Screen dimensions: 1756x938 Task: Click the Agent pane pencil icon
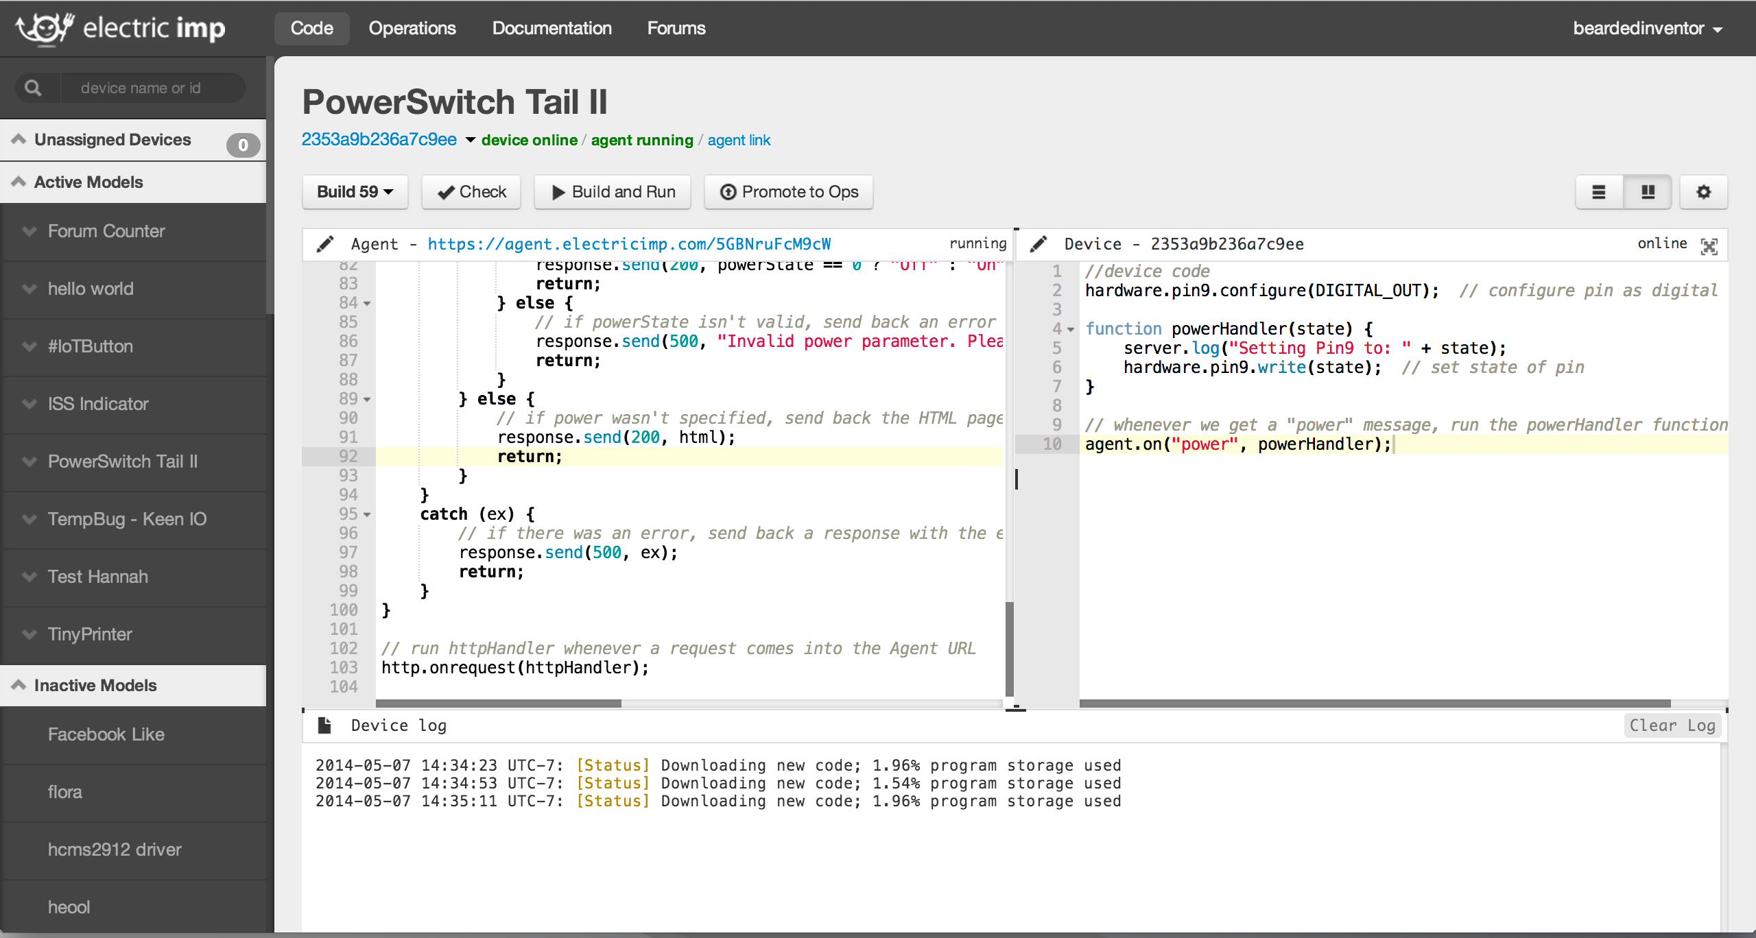click(x=325, y=244)
